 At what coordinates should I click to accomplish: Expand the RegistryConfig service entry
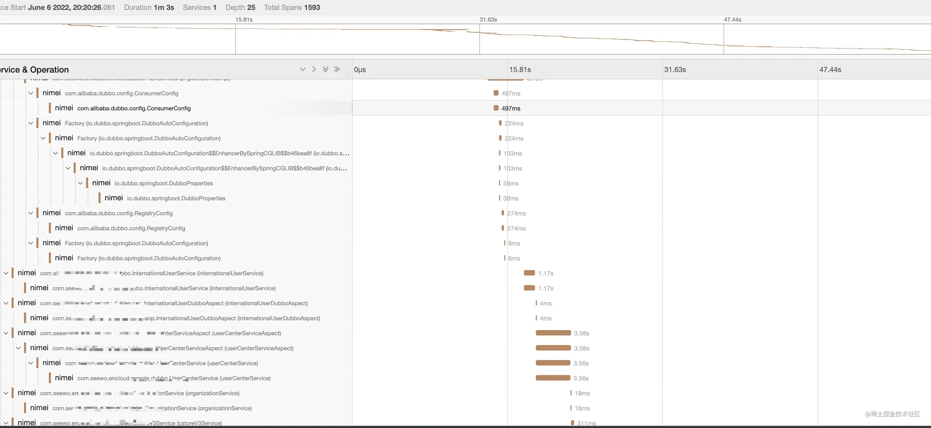coord(32,213)
